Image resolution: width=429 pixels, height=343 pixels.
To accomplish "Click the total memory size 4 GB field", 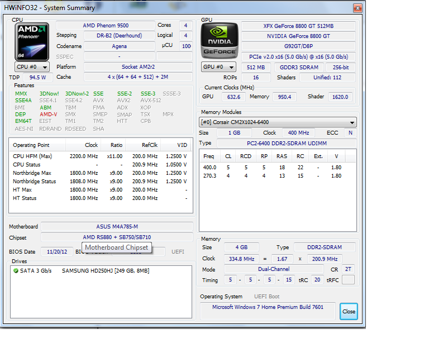I will tap(241, 247).
